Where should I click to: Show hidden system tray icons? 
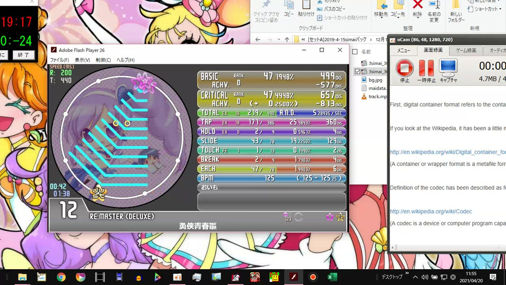click(x=415, y=277)
